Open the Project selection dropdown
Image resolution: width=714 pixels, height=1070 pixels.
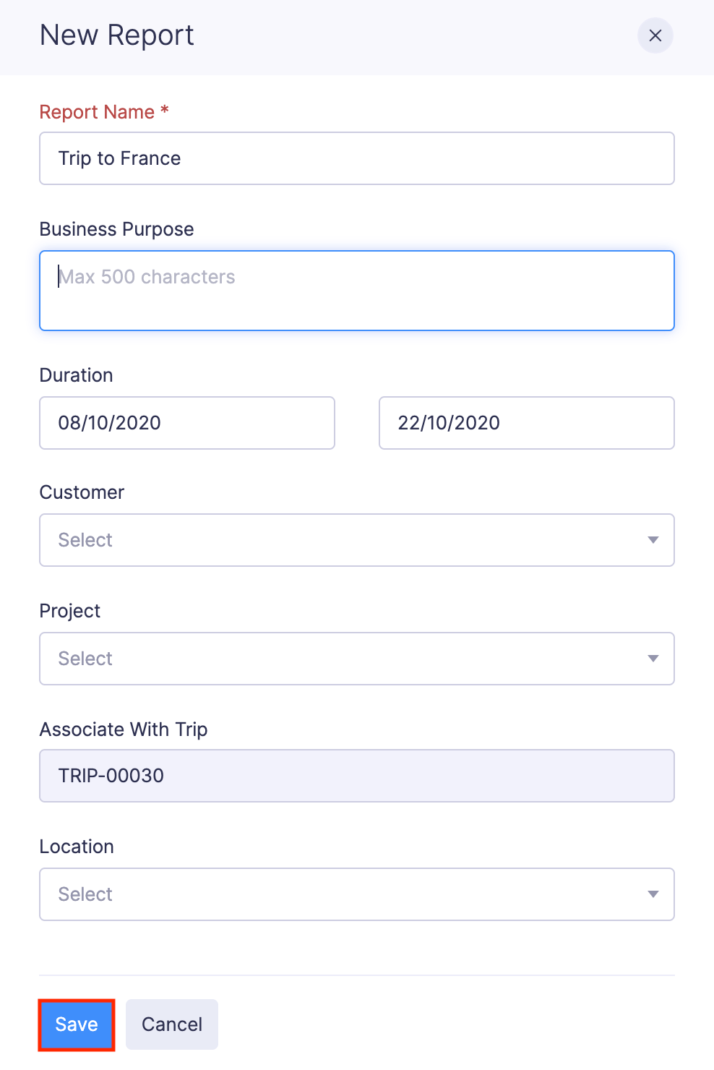point(357,659)
